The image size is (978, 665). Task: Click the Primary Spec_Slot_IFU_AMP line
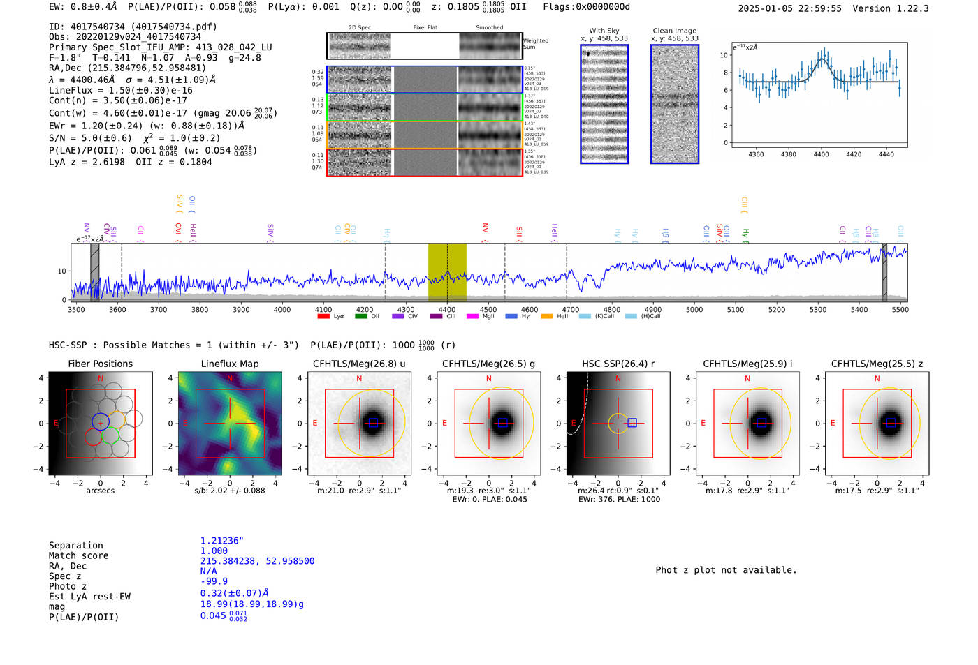[161, 47]
